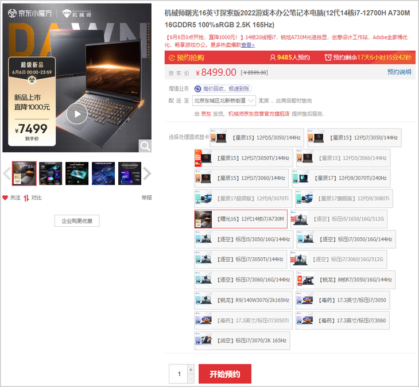Select option 【逐空】标压i7/3050Ti/144Hz
The width and height of the screenshot is (419, 387).
pyautogui.click(x=240, y=260)
